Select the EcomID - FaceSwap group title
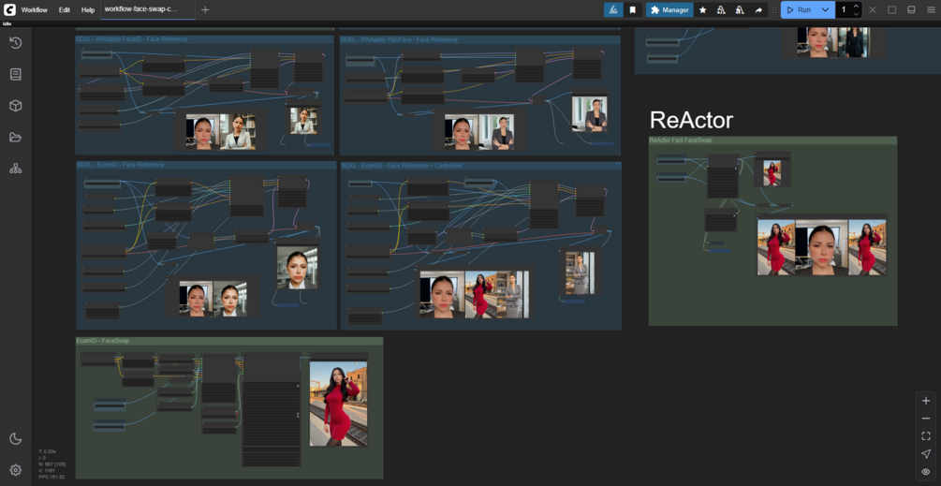The height and width of the screenshot is (486, 941). [103, 341]
